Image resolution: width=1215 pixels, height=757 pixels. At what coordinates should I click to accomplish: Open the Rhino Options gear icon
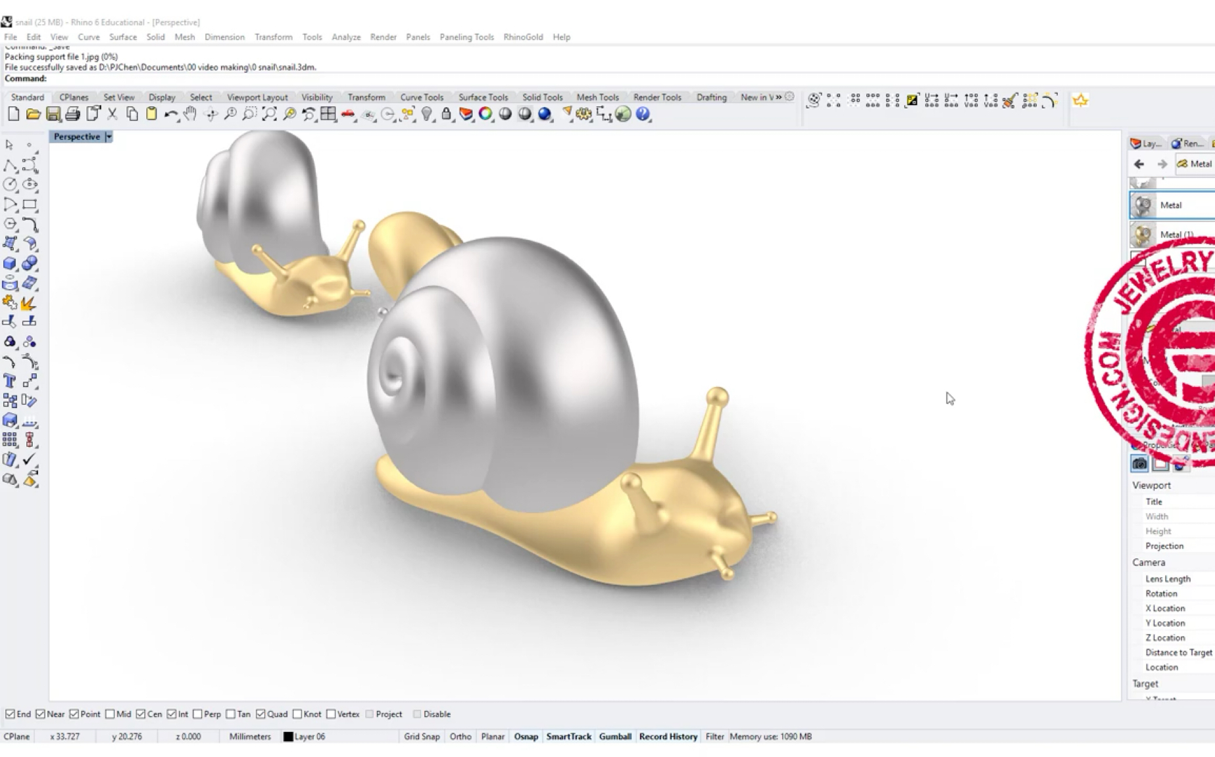coord(583,114)
